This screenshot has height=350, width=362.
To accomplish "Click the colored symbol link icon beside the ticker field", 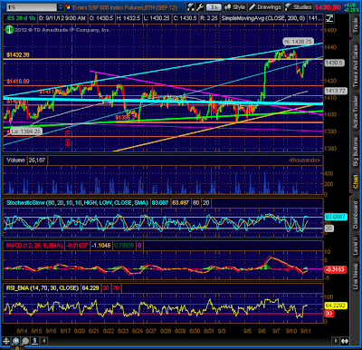I will tap(68, 7).
